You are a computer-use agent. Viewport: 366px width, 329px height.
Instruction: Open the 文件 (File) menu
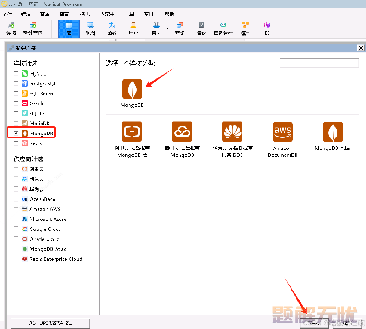[7, 14]
